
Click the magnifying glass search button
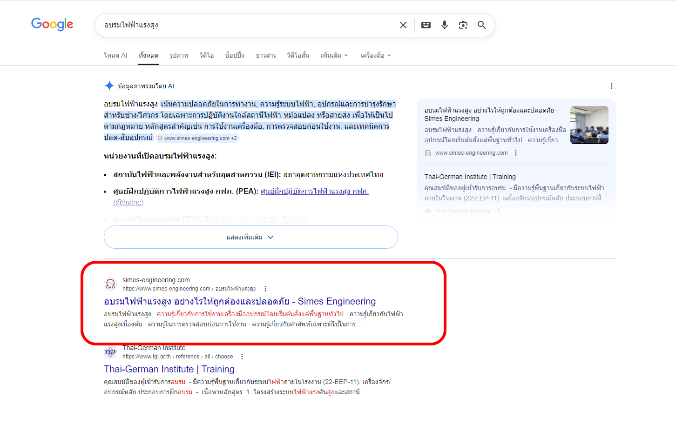click(481, 25)
